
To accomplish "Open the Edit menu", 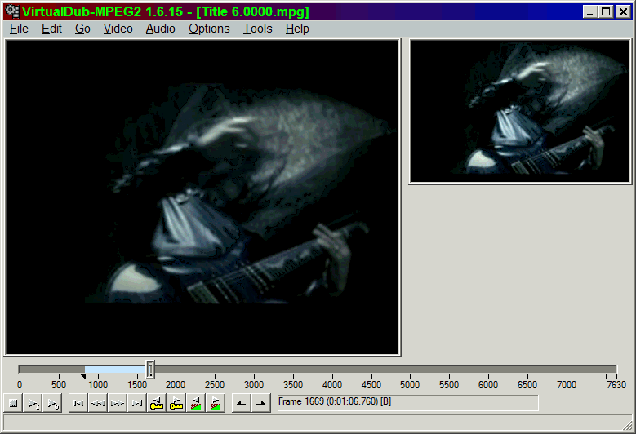I will coord(51,29).
